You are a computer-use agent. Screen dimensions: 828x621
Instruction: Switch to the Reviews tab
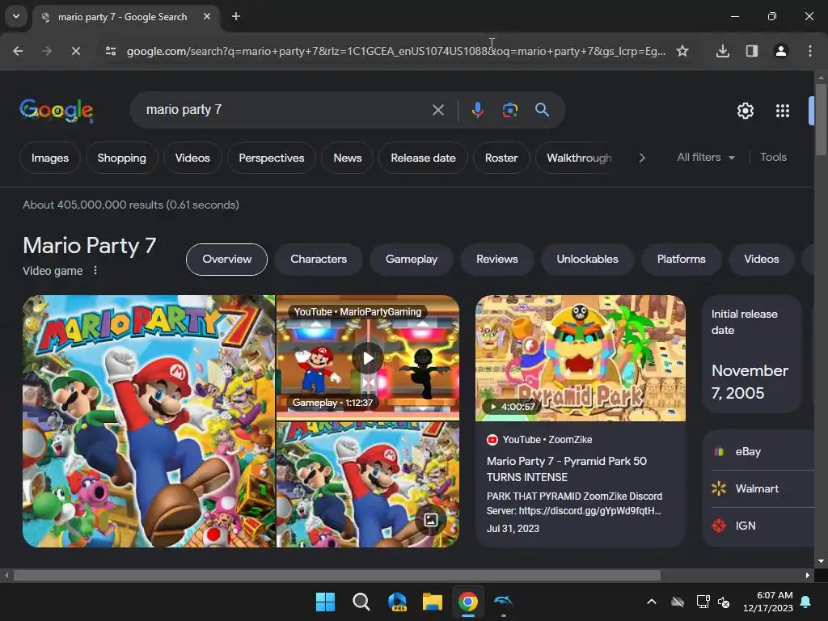497,260
